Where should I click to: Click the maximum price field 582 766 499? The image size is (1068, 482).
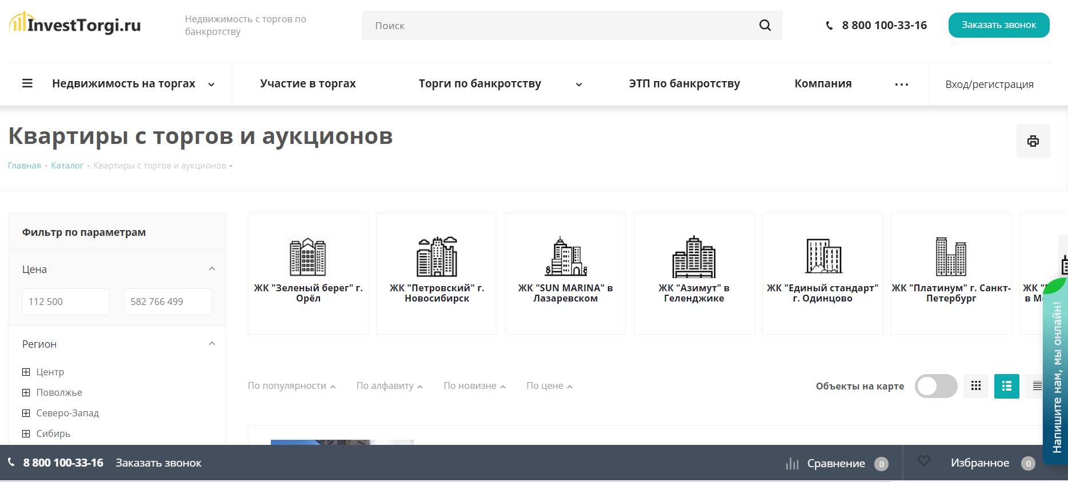point(168,302)
